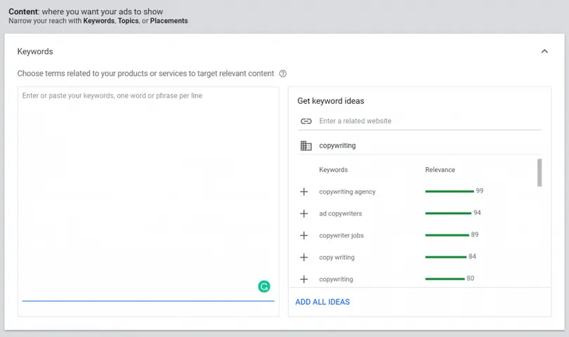Click the green Grammarly icon
This screenshot has height=337, width=569.
coord(264,286)
